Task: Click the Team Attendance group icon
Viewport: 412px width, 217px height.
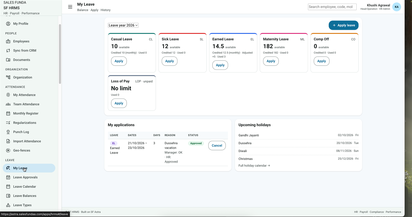Action: tap(8, 104)
